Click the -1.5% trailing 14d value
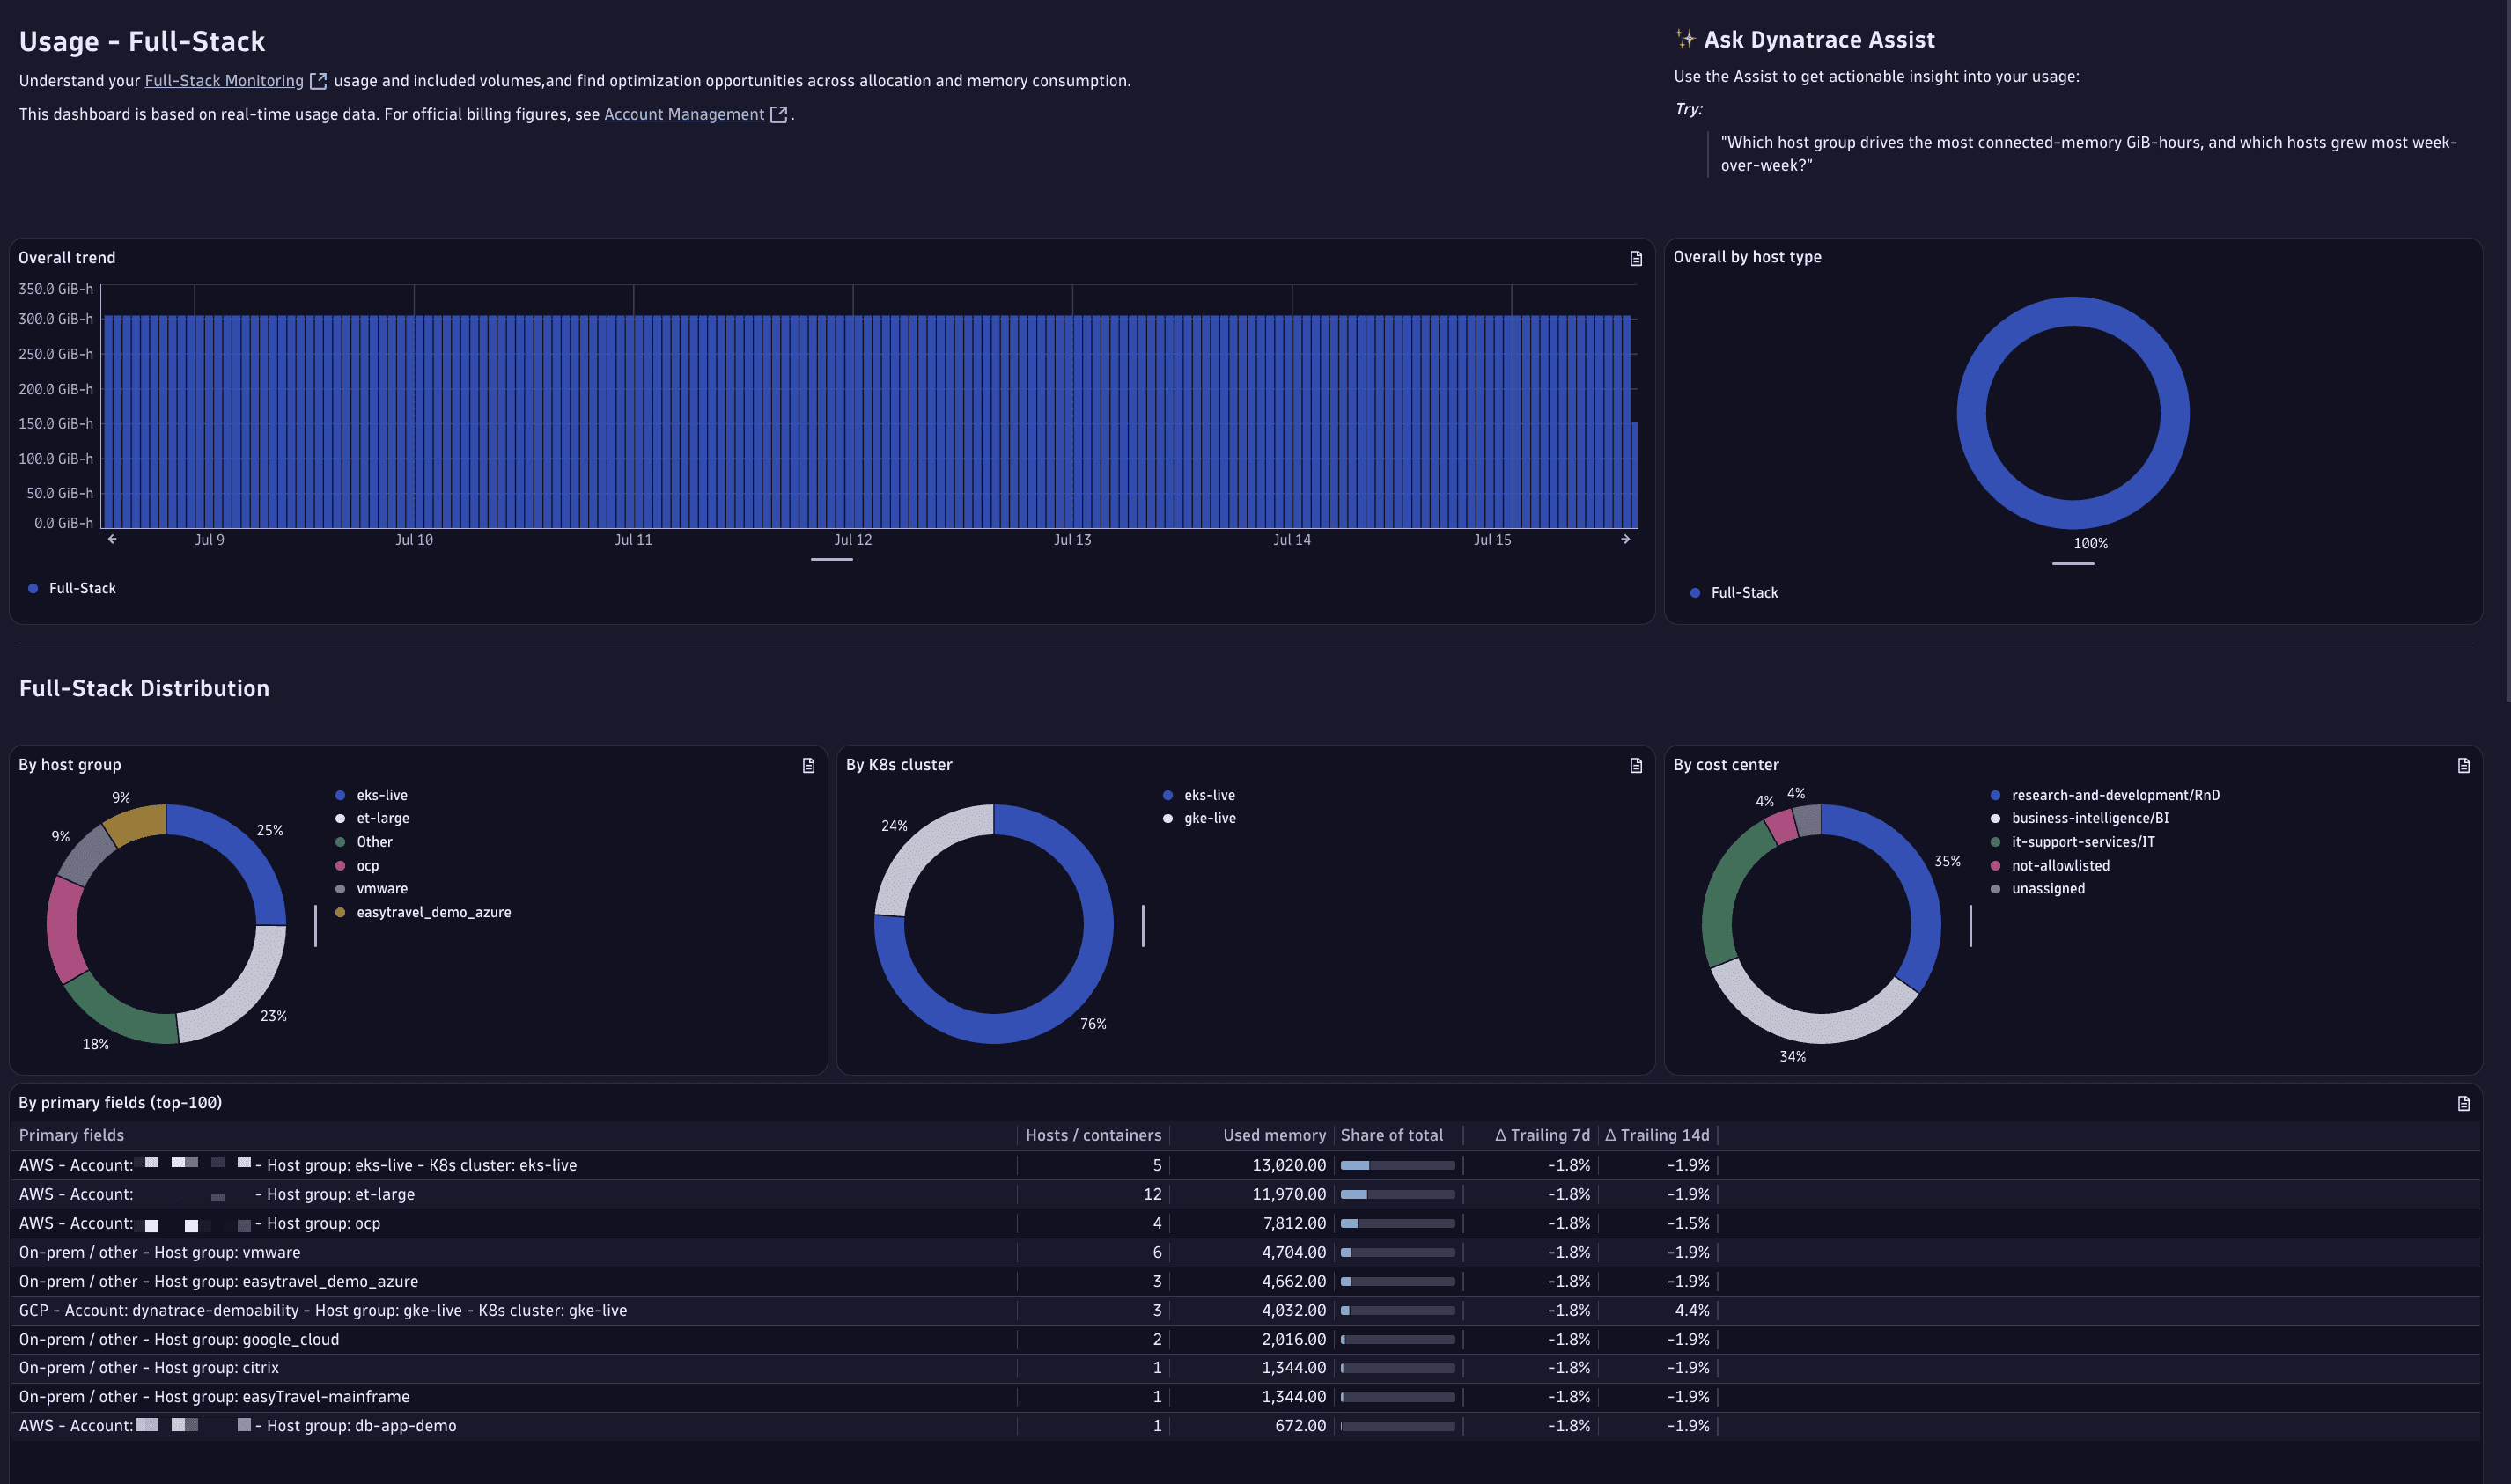The height and width of the screenshot is (1484, 2511). click(1688, 1223)
